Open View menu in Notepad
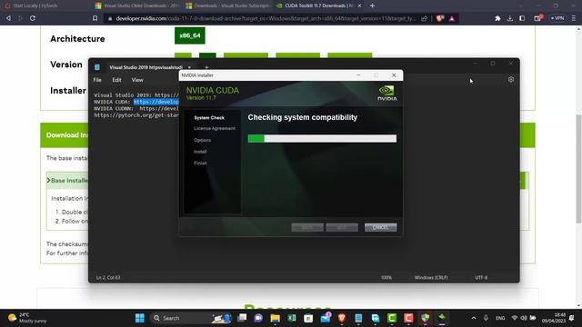Screen dimensions: 582x327 [x=137, y=80]
